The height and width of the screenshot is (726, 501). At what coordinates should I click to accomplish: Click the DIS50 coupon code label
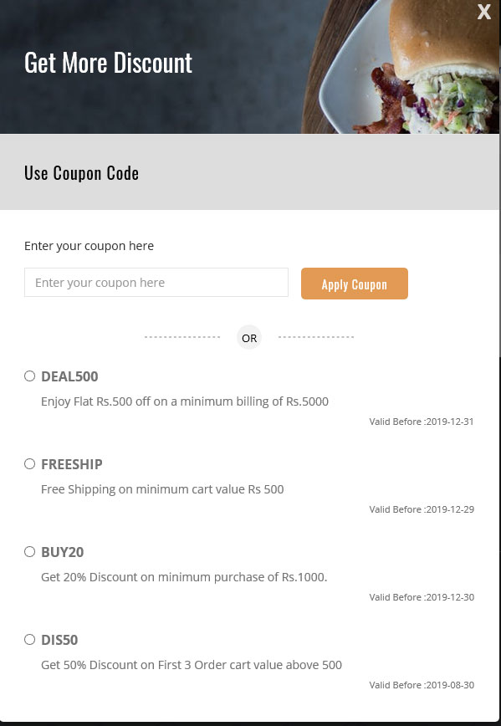coord(59,640)
